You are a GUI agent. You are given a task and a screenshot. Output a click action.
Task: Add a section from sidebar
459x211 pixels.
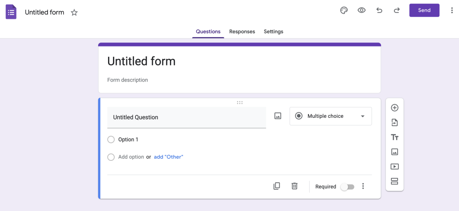(394, 181)
